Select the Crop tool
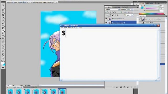The width and height of the screenshot is (168, 94). pos(3,15)
